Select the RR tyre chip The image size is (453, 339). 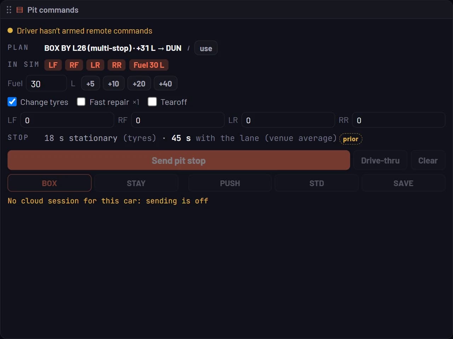pos(117,65)
